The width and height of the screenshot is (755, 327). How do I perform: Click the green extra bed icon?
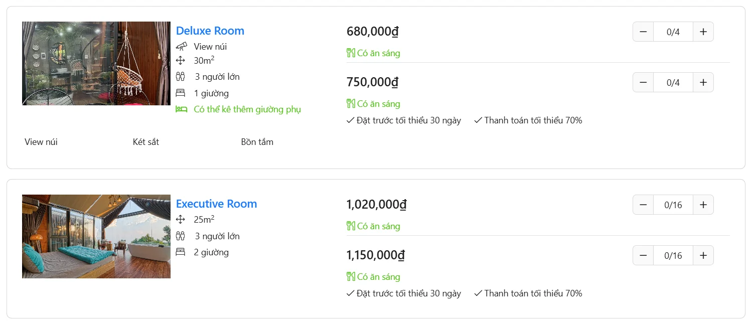tap(181, 109)
